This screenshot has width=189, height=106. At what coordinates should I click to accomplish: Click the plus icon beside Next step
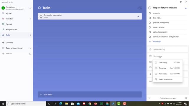(x=150, y=42)
